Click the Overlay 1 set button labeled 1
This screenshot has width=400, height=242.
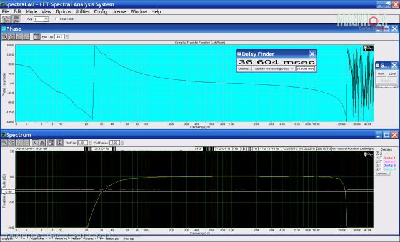[x=377, y=158]
